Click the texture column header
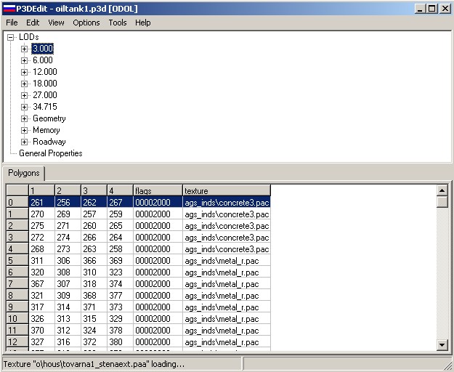Screen dimensions: 454x372 point(226,190)
